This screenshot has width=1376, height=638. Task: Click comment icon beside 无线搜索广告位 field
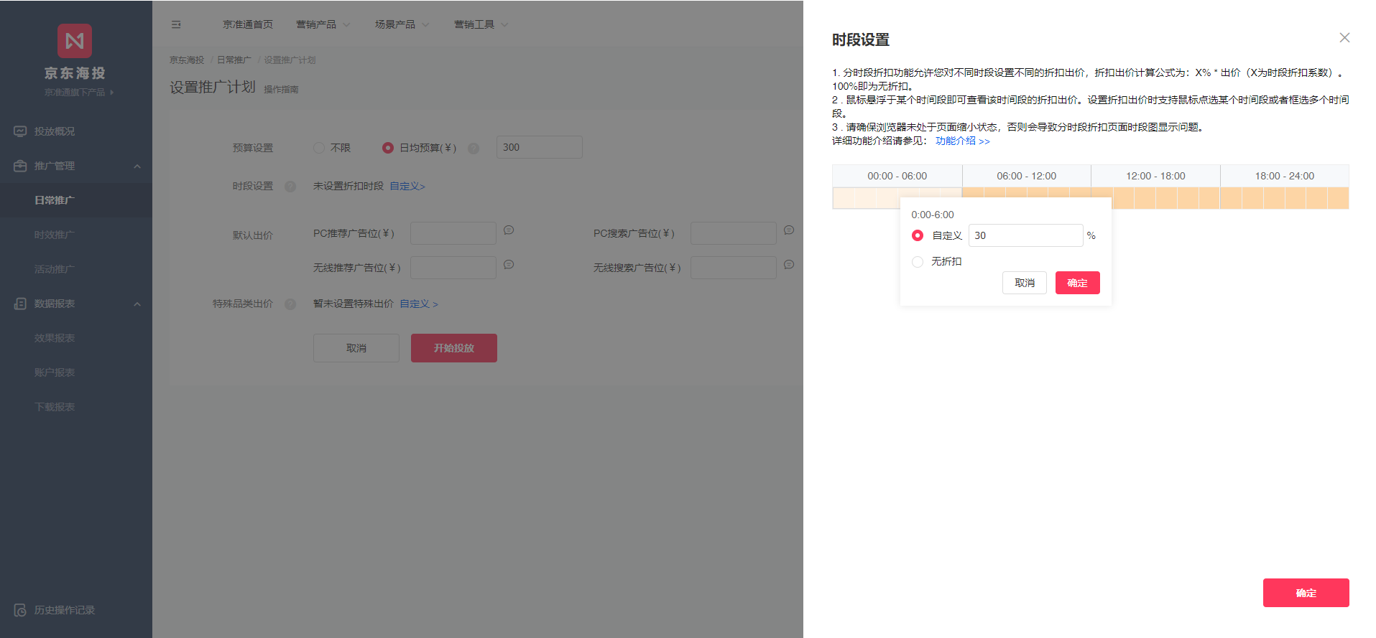tap(789, 265)
